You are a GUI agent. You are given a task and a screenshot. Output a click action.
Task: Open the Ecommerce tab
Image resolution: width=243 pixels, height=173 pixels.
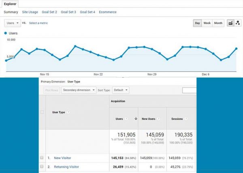coord(108,12)
